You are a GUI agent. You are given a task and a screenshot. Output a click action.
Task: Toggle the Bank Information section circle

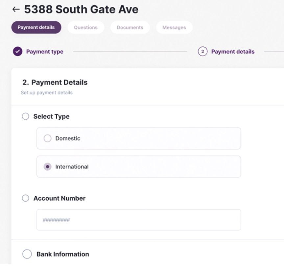27,254
